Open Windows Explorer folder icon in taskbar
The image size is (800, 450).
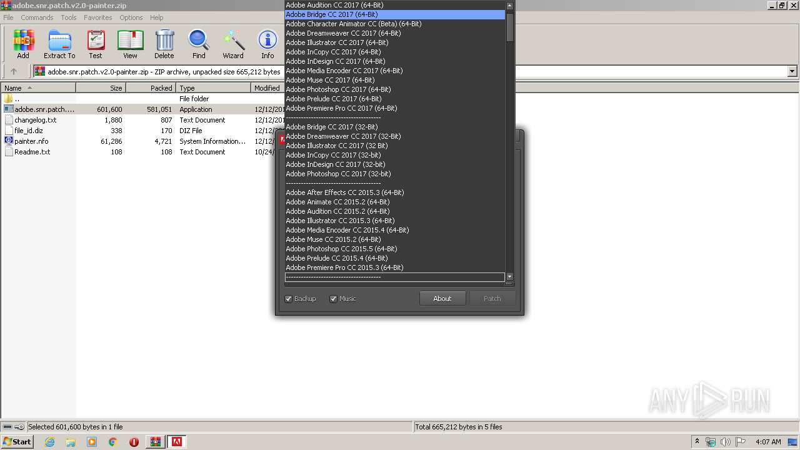[71, 442]
